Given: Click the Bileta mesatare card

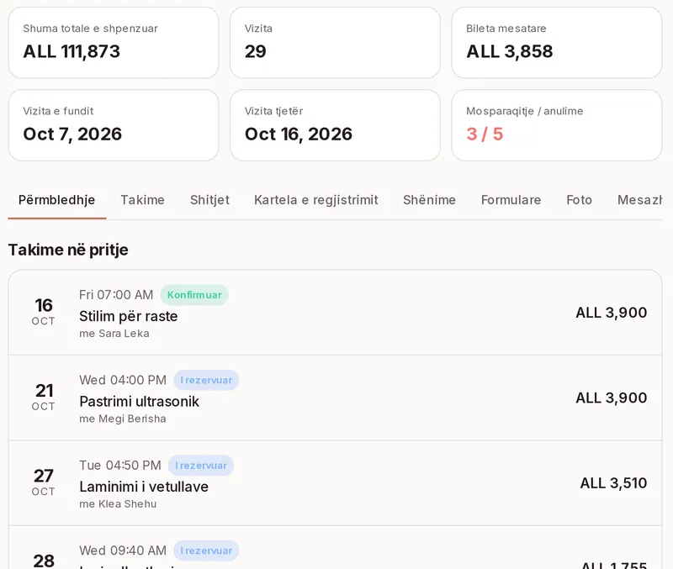Looking at the screenshot, I should tap(557, 43).
